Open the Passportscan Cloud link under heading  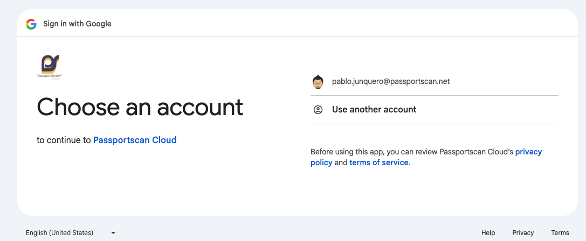pos(135,140)
